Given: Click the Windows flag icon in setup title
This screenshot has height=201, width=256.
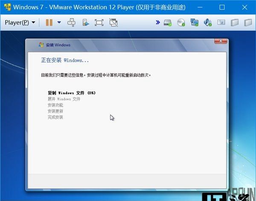Looking at the screenshot, I should point(41,45).
